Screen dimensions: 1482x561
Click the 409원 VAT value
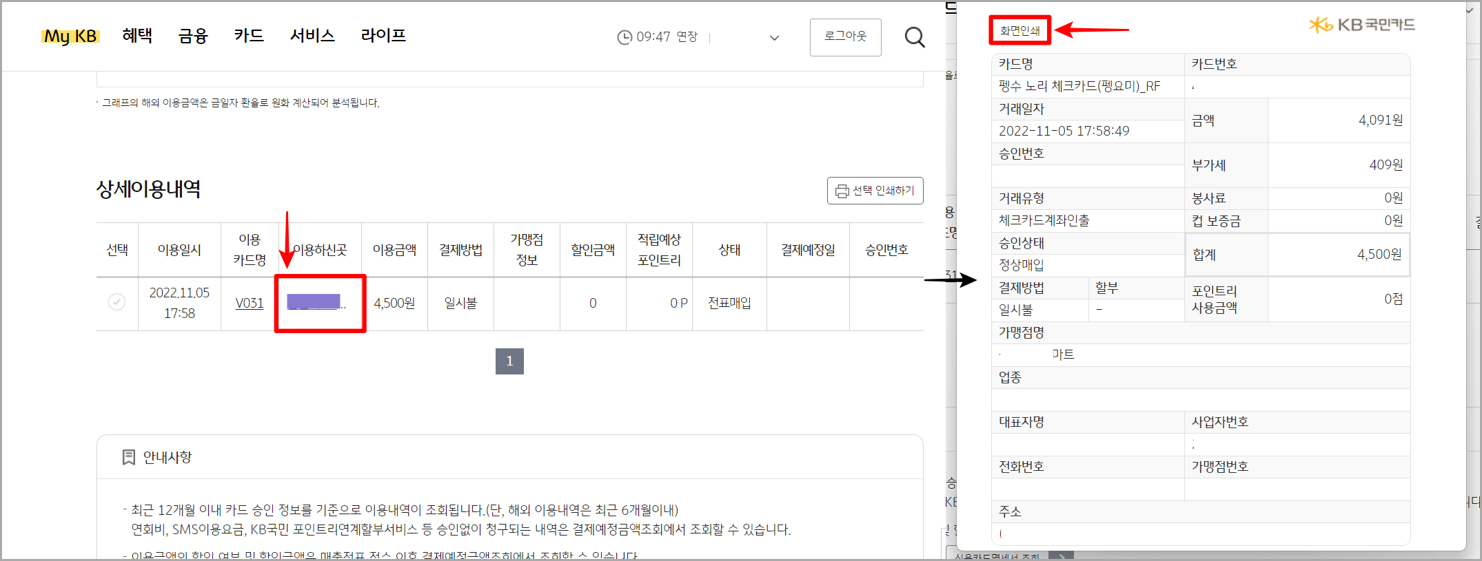(x=1386, y=165)
